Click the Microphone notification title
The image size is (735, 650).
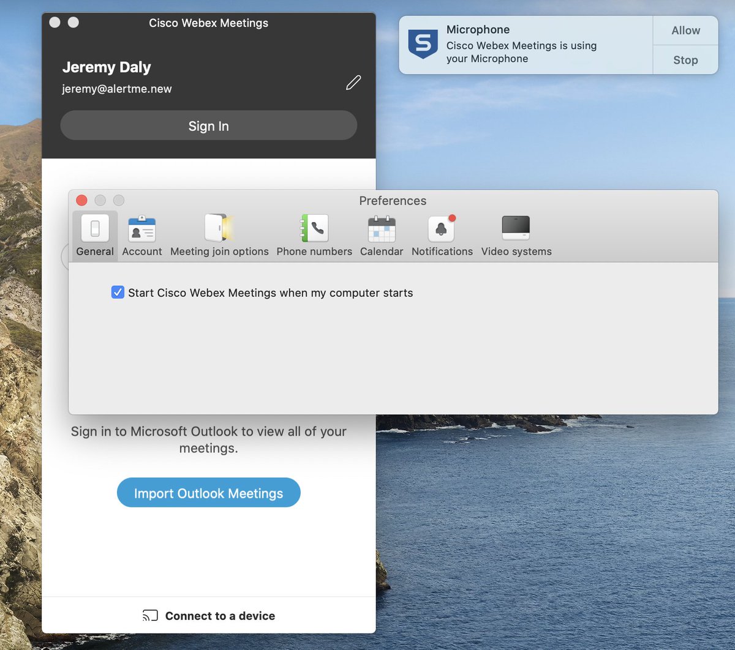tap(478, 29)
